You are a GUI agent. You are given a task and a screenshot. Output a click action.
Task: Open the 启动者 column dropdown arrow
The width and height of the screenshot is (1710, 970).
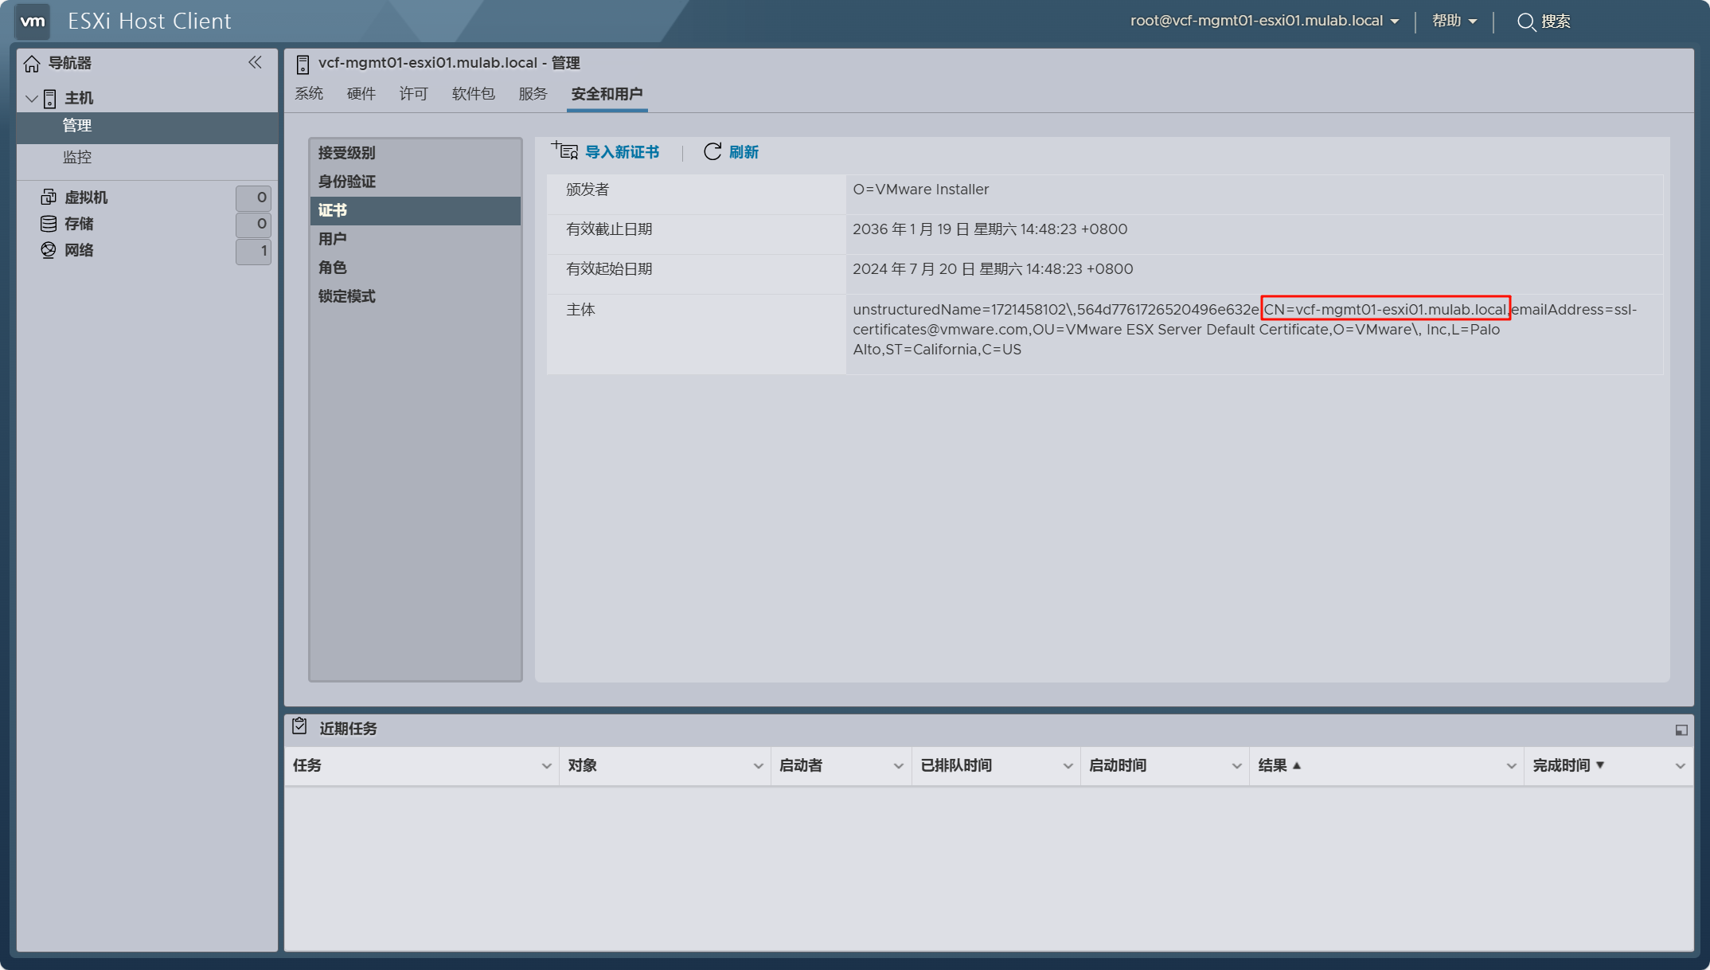[x=898, y=766]
